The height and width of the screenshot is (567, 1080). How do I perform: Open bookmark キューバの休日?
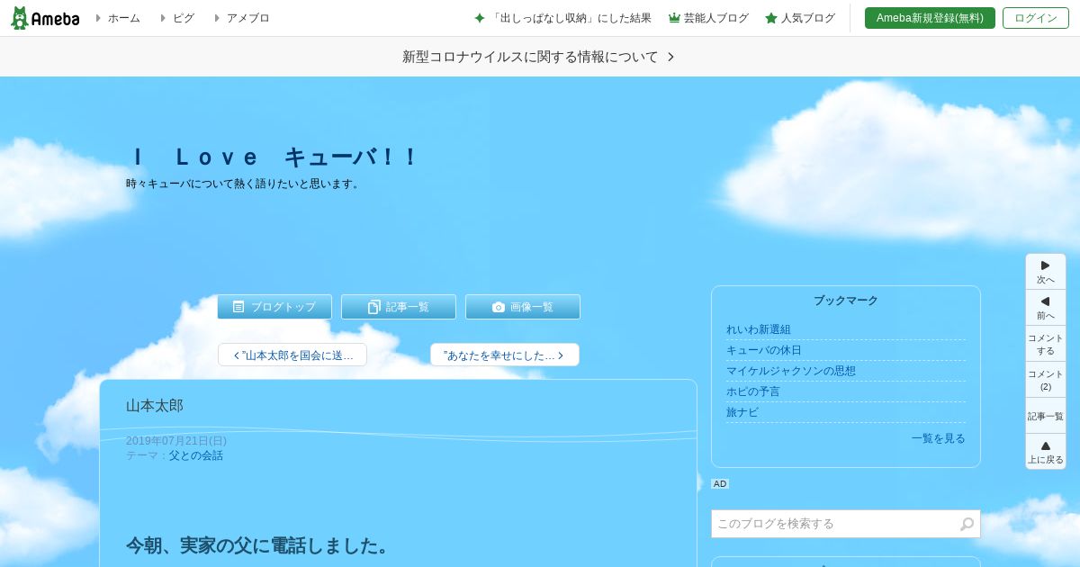(x=764, y=350)
